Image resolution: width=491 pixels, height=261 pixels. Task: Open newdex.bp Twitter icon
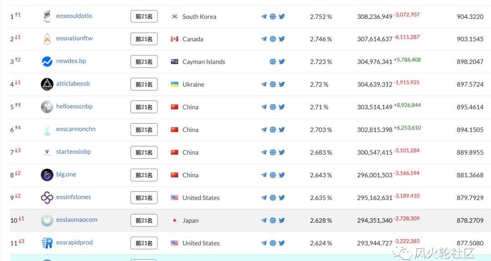tap(282, 61)
